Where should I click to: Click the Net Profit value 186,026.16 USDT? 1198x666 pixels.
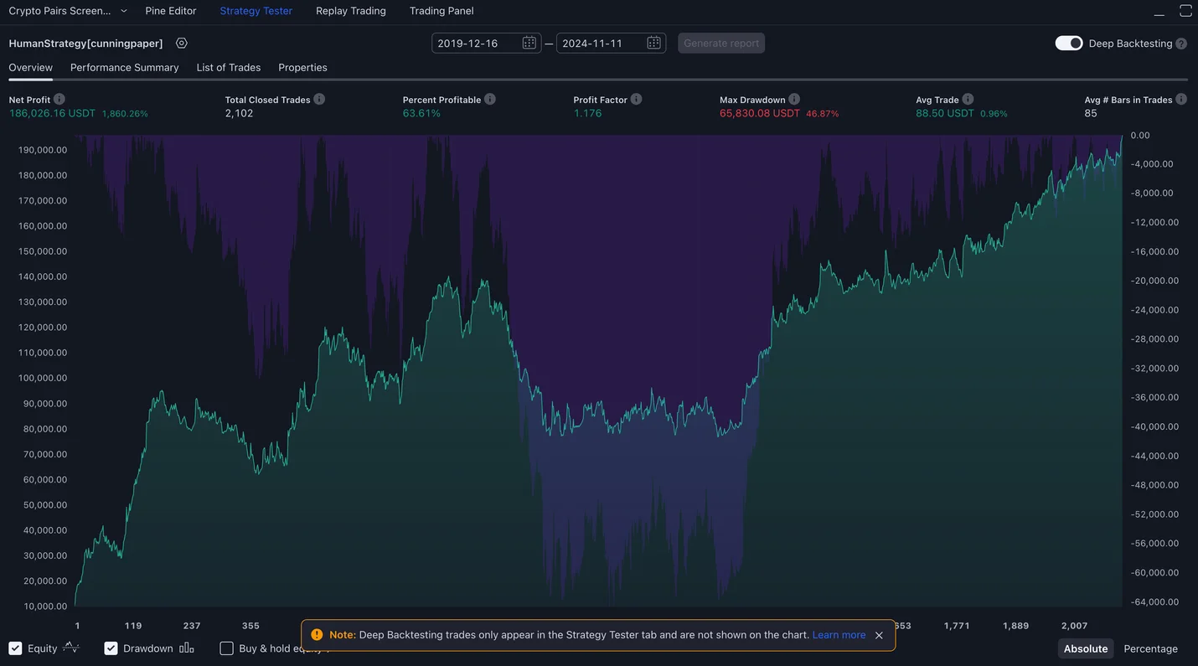point(52,113)
